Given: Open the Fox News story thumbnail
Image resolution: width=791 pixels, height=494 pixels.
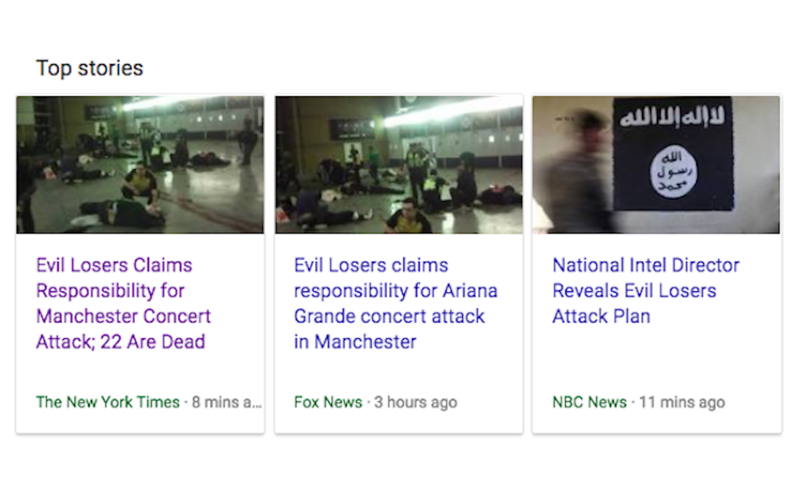Looking at the screenshot, I should click(x=399, y=164).
